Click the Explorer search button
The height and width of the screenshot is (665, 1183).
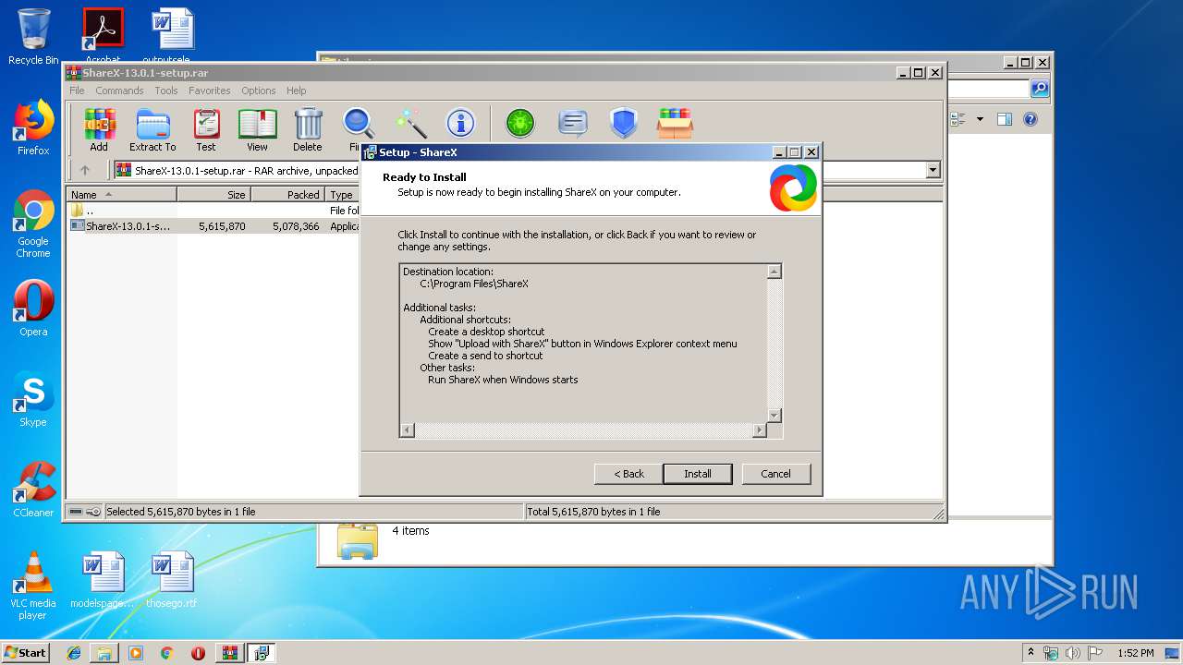[x=1040, y=89]
